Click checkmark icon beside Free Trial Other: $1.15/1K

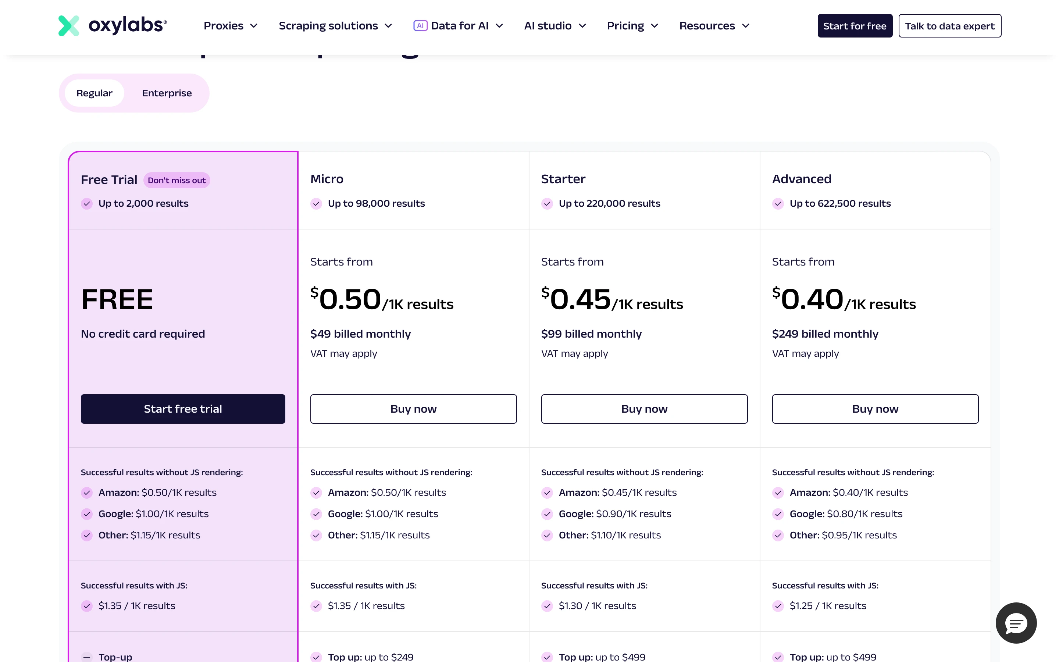point(87,535)
